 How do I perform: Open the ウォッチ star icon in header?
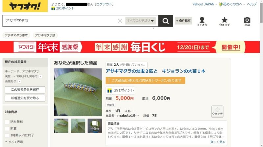pyautogui.click(x=225, y=22)
